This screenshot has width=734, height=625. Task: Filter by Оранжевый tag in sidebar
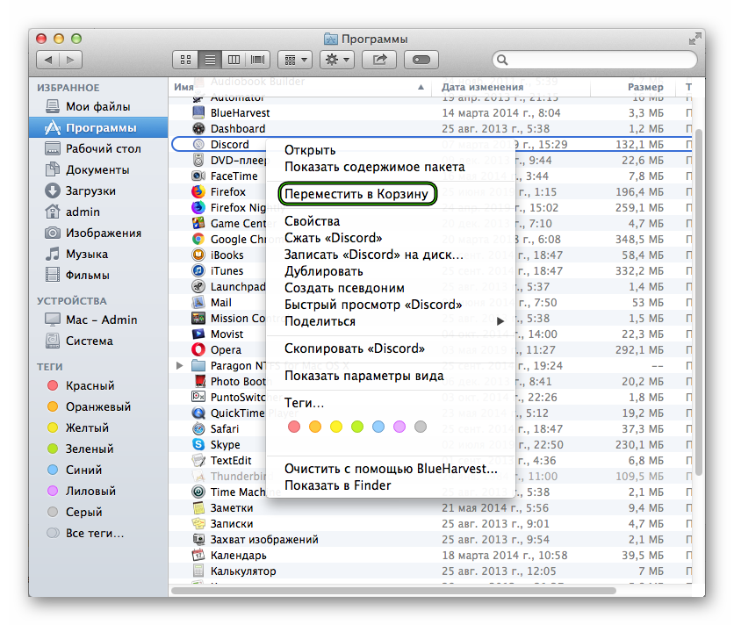pyautogui.click(x=97, y=406)
